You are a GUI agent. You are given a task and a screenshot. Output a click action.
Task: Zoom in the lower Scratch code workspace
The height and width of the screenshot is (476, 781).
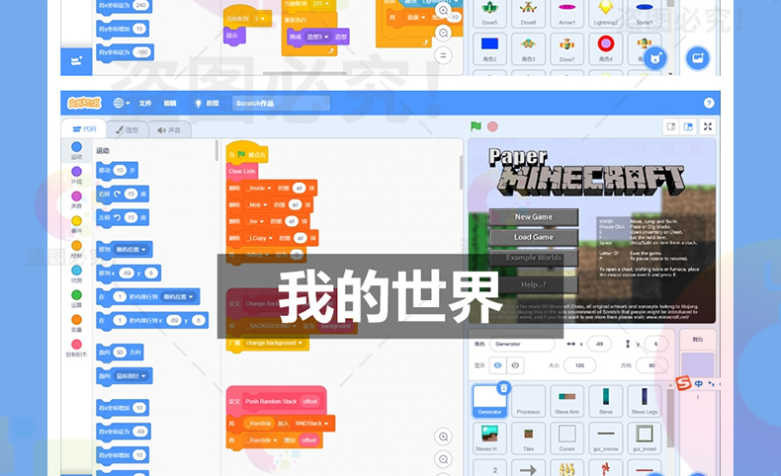pos(443,436)
